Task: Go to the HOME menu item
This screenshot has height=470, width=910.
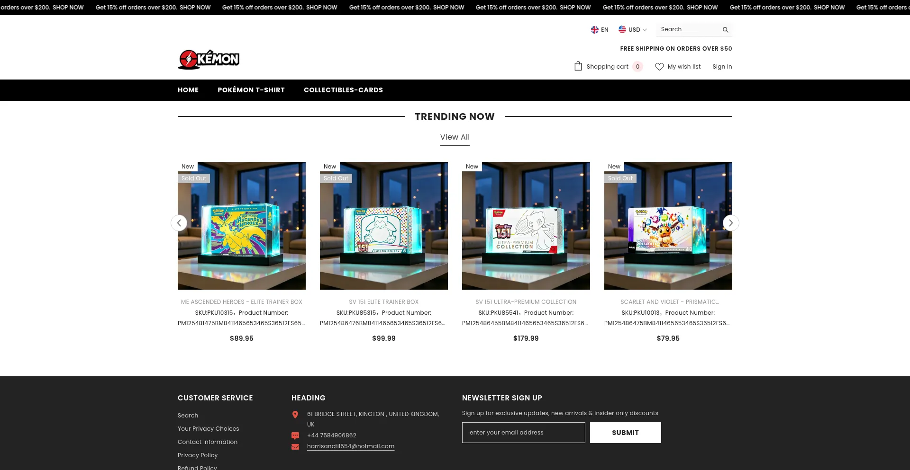Action: click(188, 90)
